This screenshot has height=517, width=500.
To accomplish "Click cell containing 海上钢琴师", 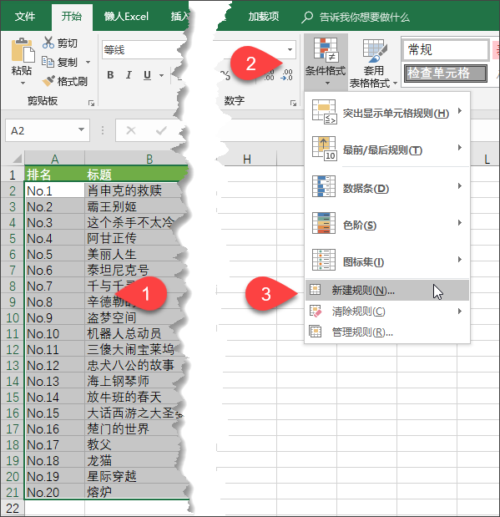I will (133, 381).
